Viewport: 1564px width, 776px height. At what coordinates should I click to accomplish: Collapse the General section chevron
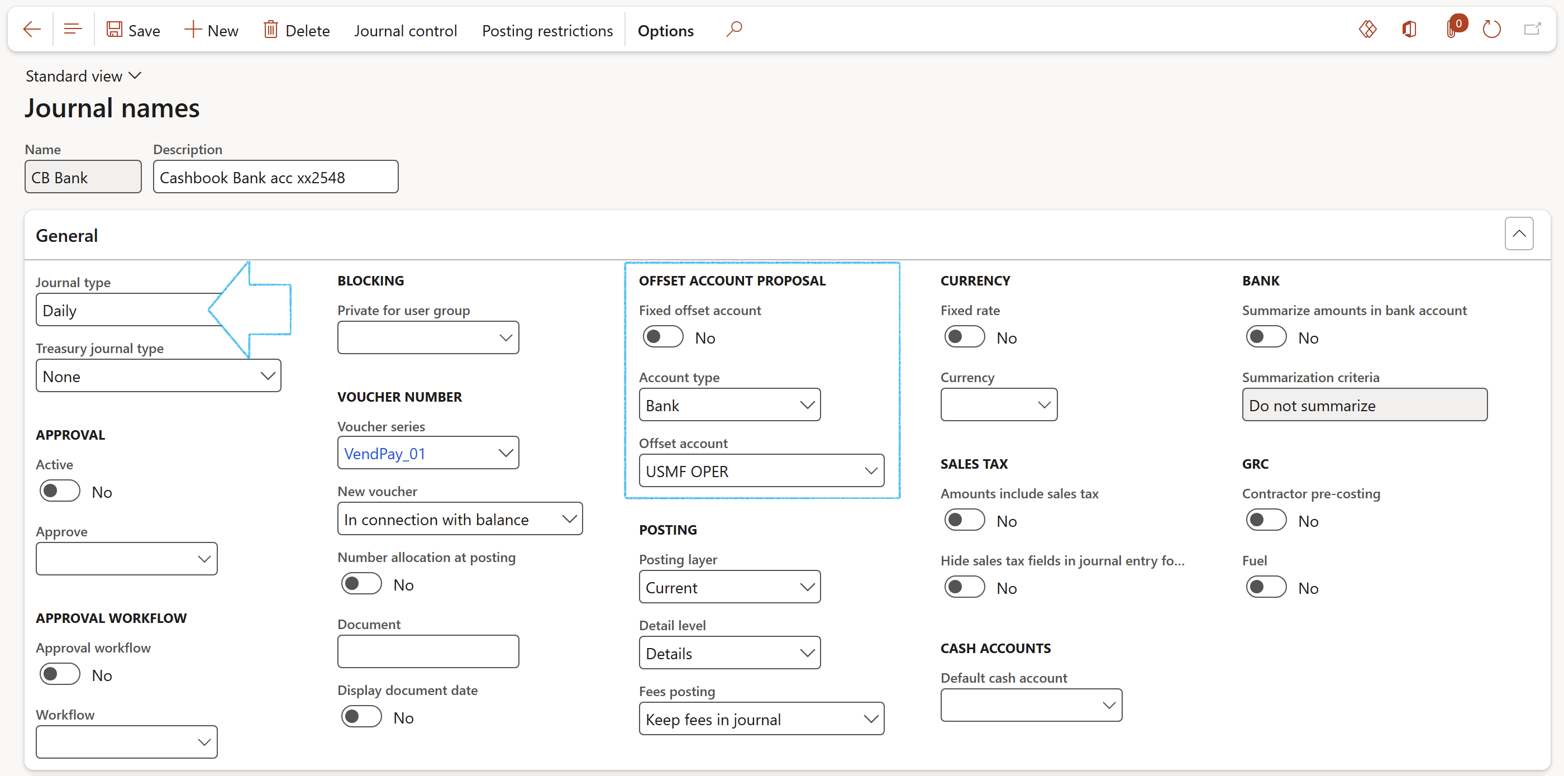click(x=1518, y=234)
